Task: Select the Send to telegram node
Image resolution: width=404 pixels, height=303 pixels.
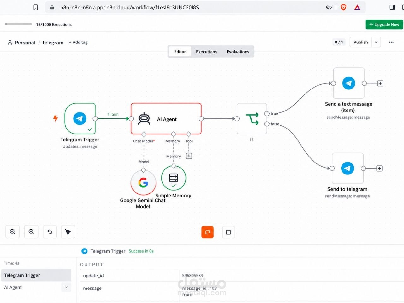Action: [x=348, y=168]
